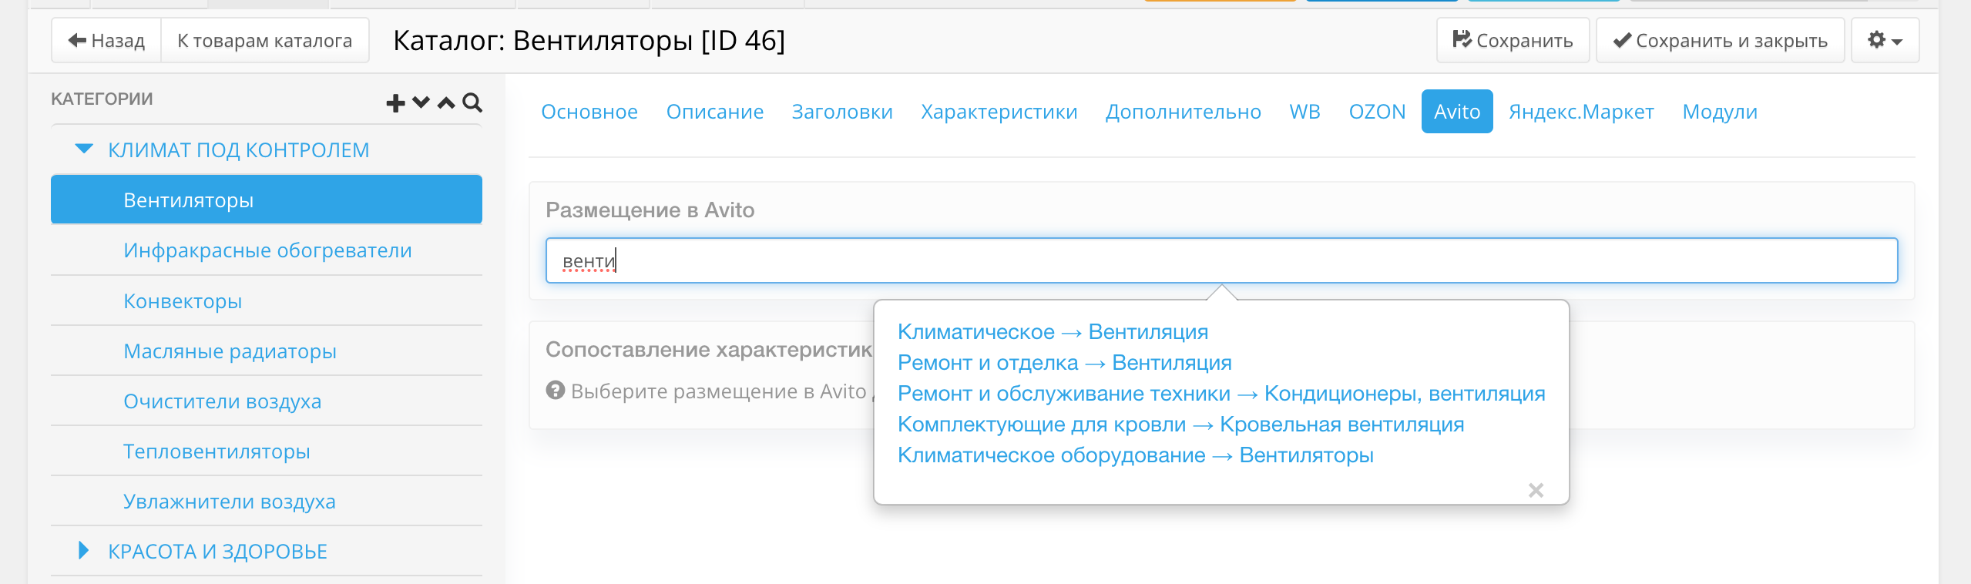Click КЛИМАТ ПОД КОНТРОЛЕМ category label
1971x584 pixels.
[x=239, y=149]
